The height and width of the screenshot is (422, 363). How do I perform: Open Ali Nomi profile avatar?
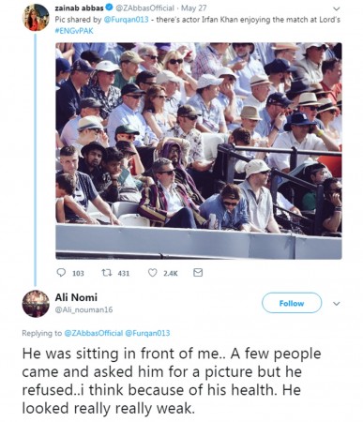36,304
